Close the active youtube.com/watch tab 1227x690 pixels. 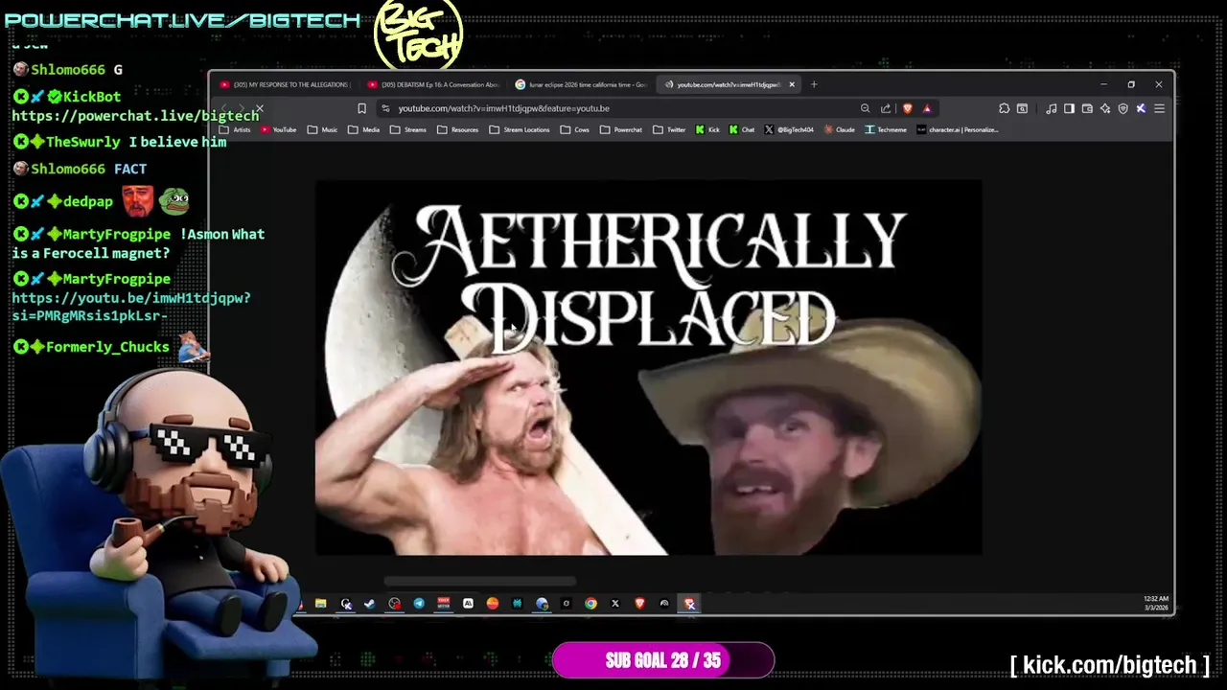tap(792, 84)
